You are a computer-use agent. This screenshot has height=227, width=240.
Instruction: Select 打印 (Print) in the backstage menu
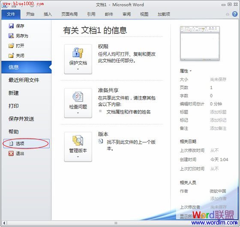(14, 106)
